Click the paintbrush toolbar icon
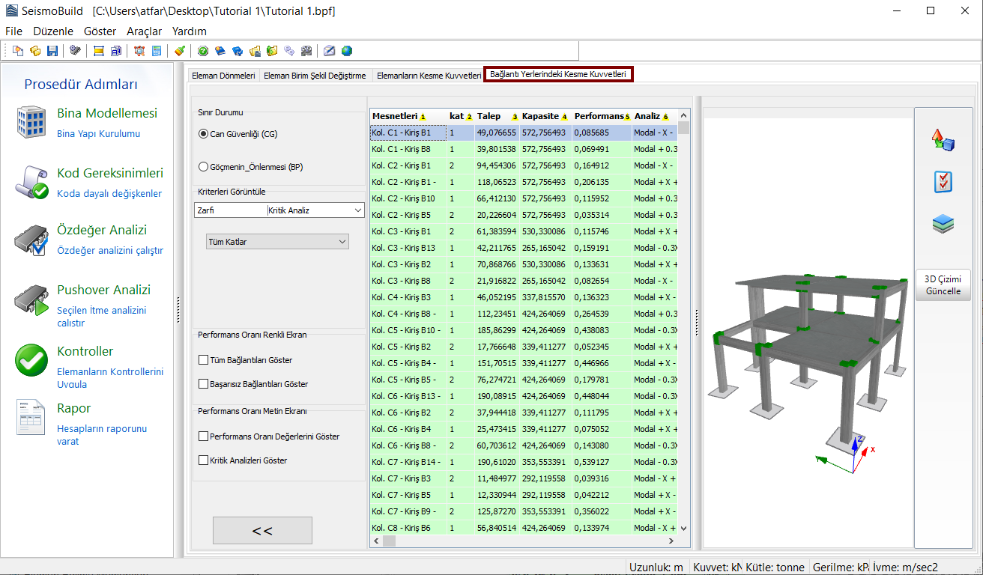Image resolution: width=983 pixels, height=575 pixels. click(x=179, y=51)
